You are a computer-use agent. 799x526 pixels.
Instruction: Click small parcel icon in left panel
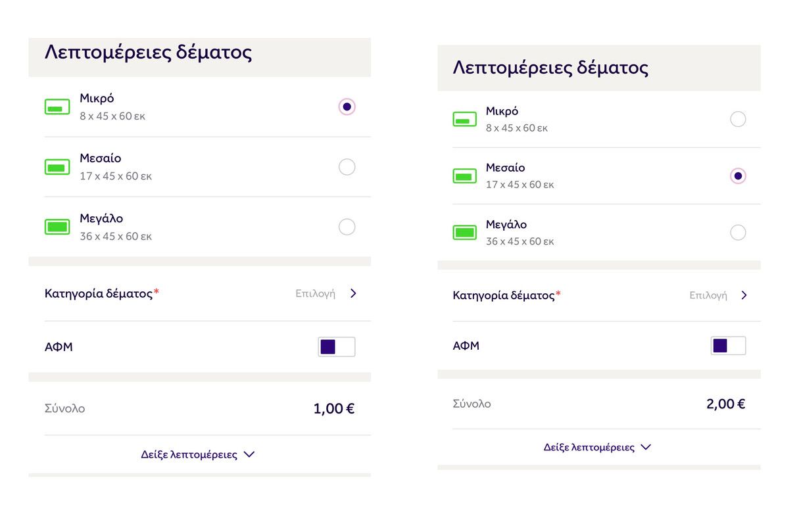pyautogui.click(x=57, y=107)
